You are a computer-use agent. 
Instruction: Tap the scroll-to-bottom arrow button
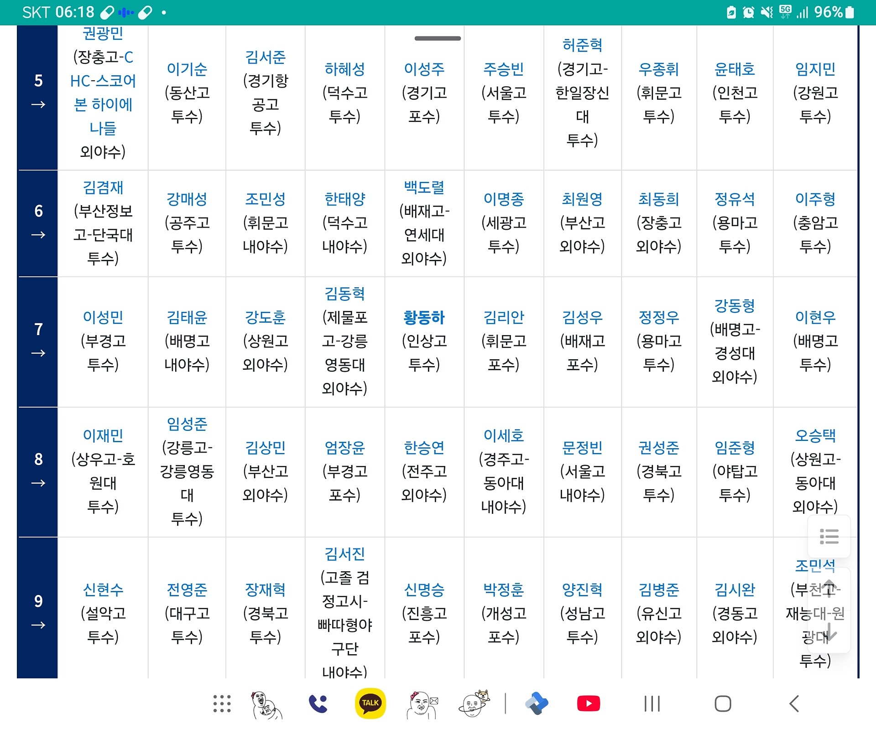[829, 632]
